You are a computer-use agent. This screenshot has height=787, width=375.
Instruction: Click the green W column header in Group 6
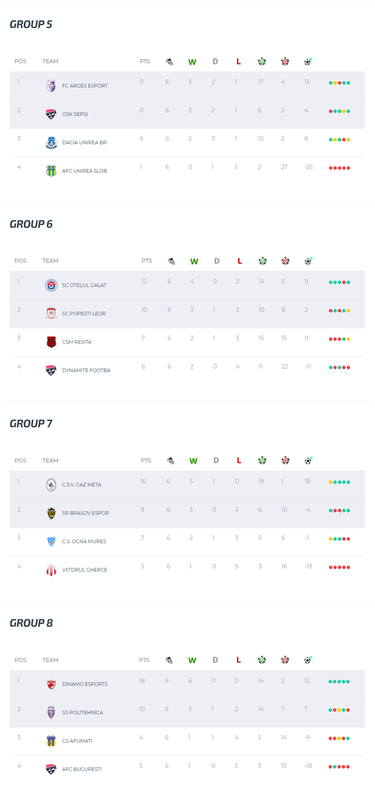point(194,261)
